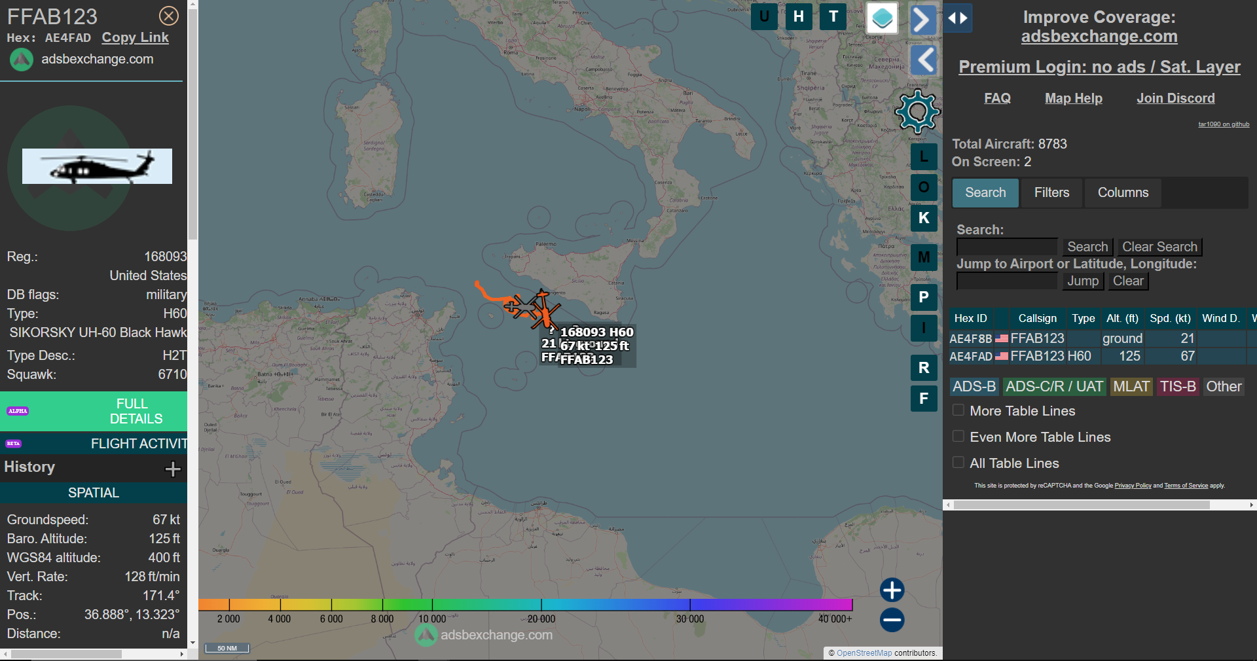Click the R map button
Viewport: 1257px width, 661px height.
tap(924, 368)
